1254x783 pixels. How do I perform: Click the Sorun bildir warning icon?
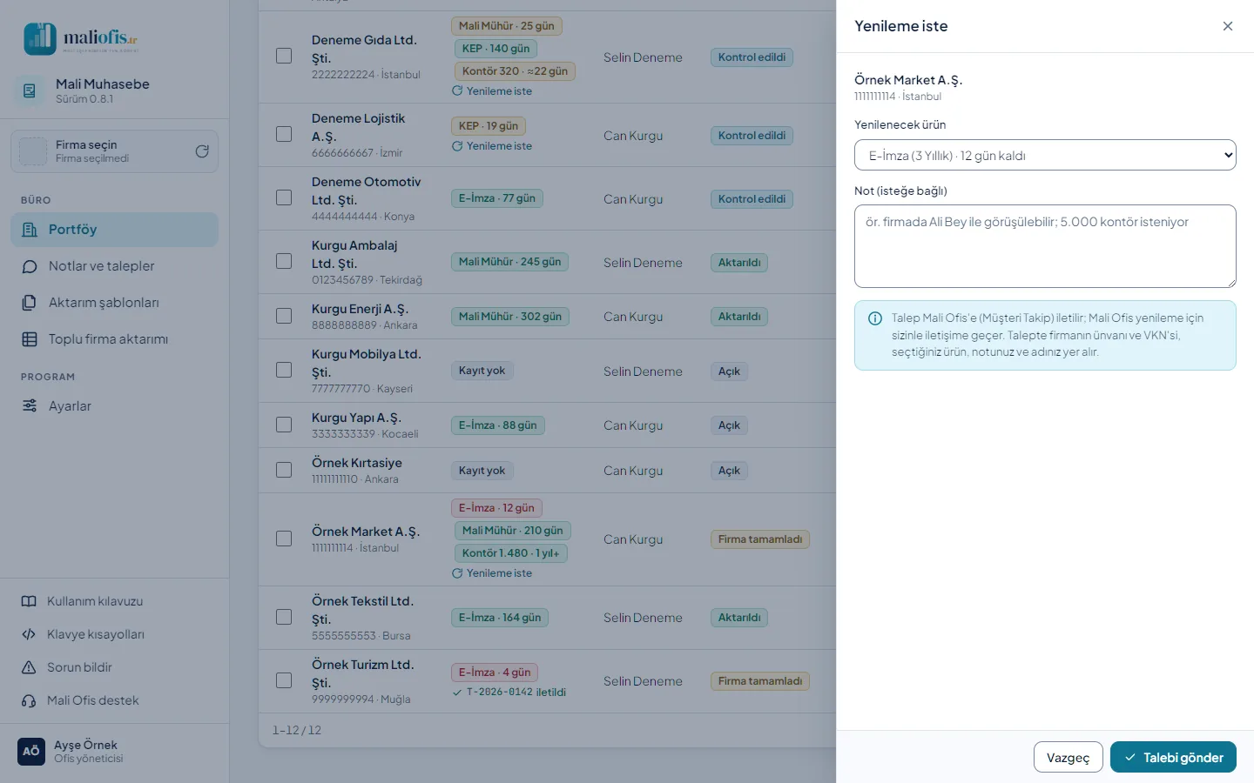click(x=29, y=667)
